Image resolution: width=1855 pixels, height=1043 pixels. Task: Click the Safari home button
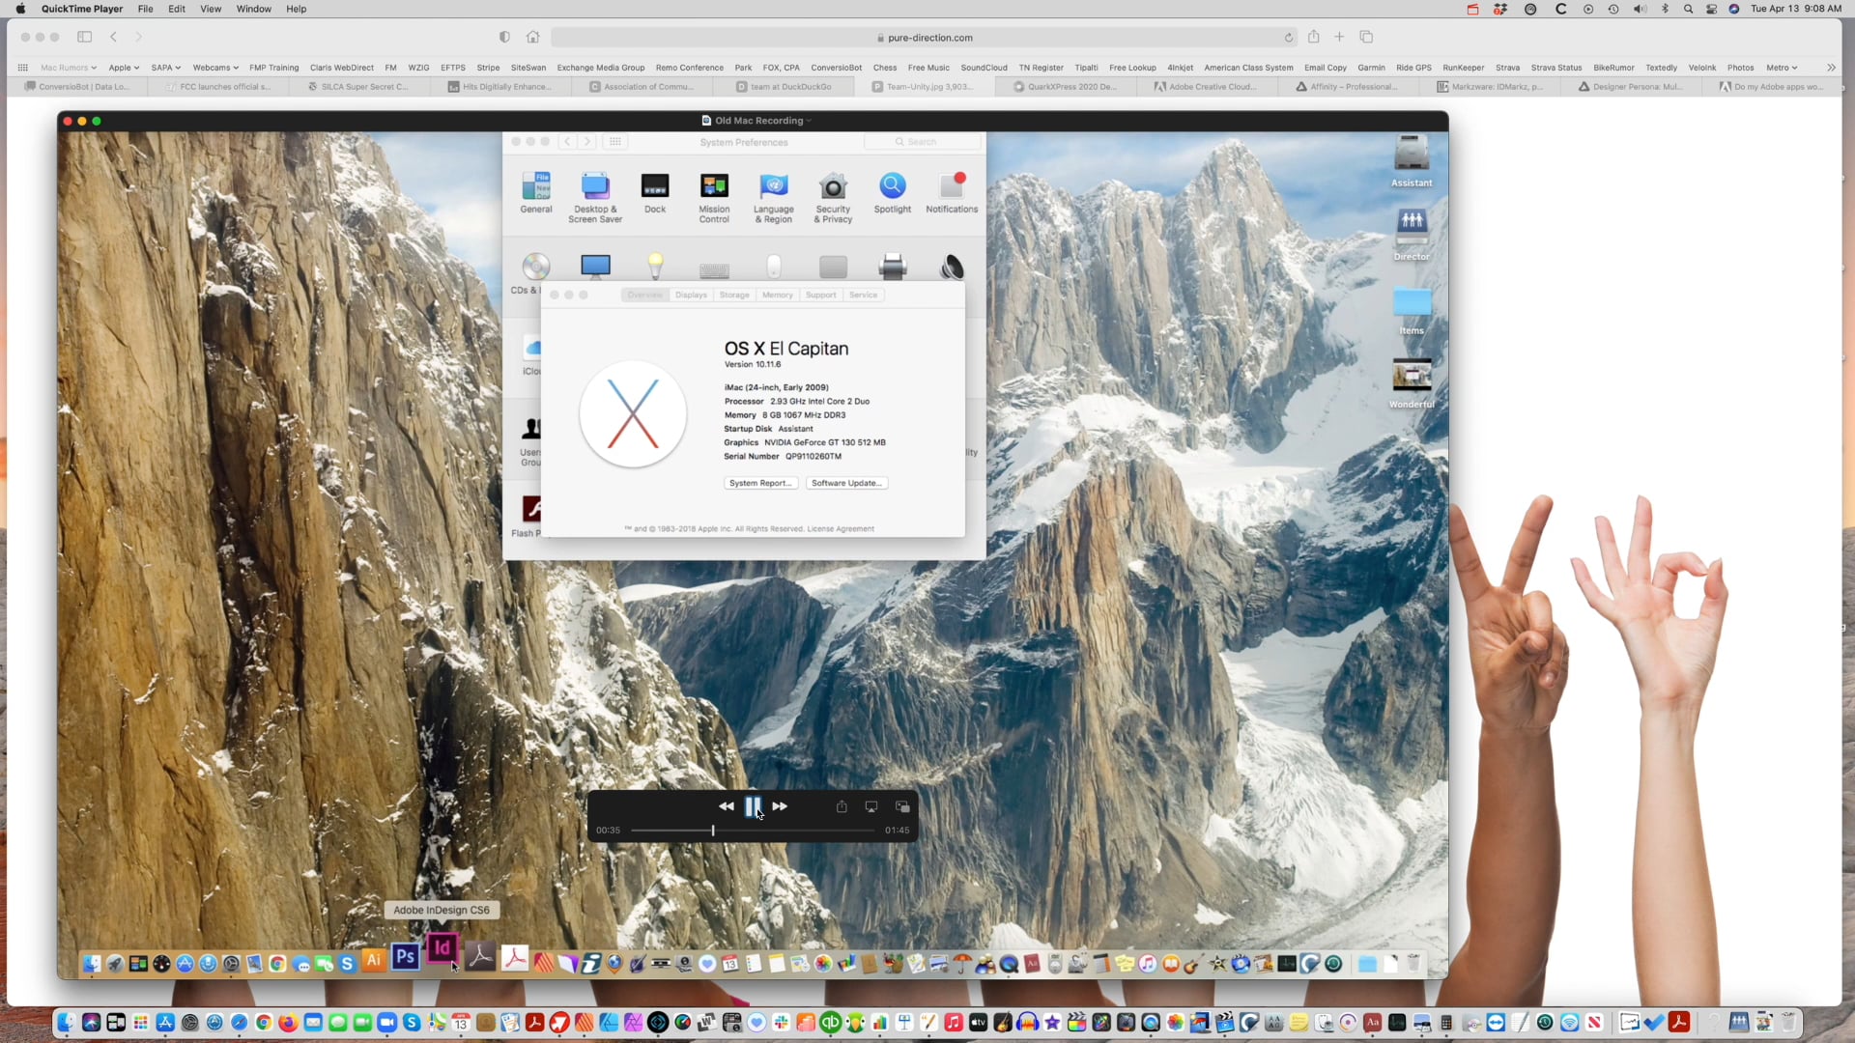pyautogui.click(x=532, y=37)
